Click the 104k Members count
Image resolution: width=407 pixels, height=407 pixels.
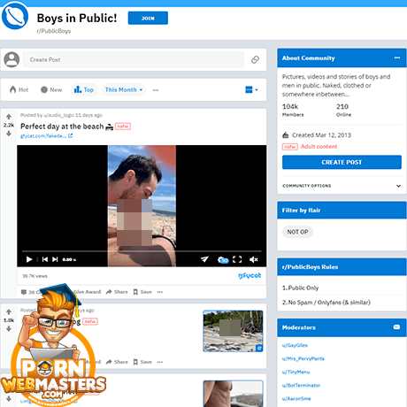coord(293,110)
